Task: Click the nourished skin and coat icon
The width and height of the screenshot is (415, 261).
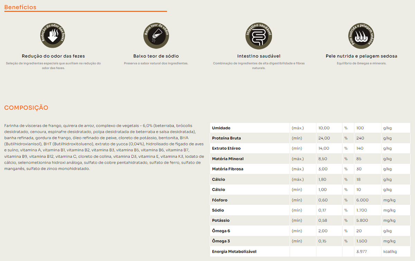Action: [361, 36]
